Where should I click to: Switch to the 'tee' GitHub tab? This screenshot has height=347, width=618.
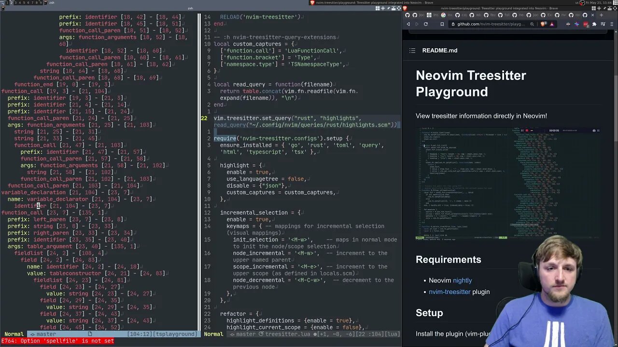[x=489, y=15]
